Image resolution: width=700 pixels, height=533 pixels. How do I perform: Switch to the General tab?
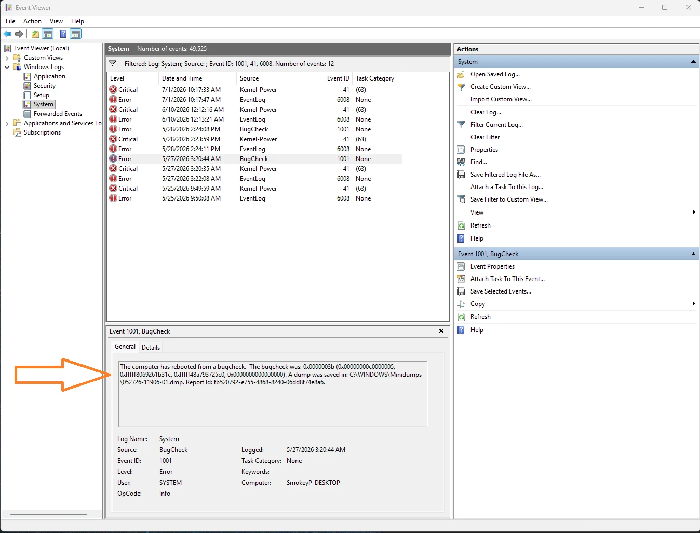pos(125,347)
